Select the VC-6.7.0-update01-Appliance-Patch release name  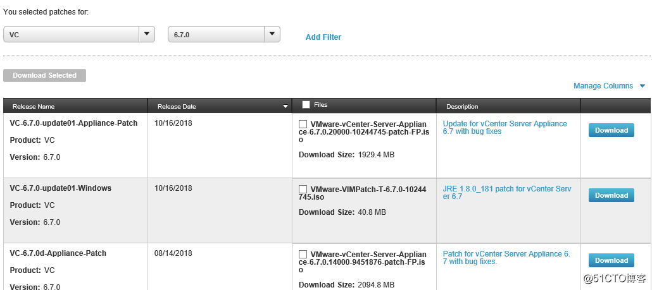pyautogui.click(x=73, y=123)
